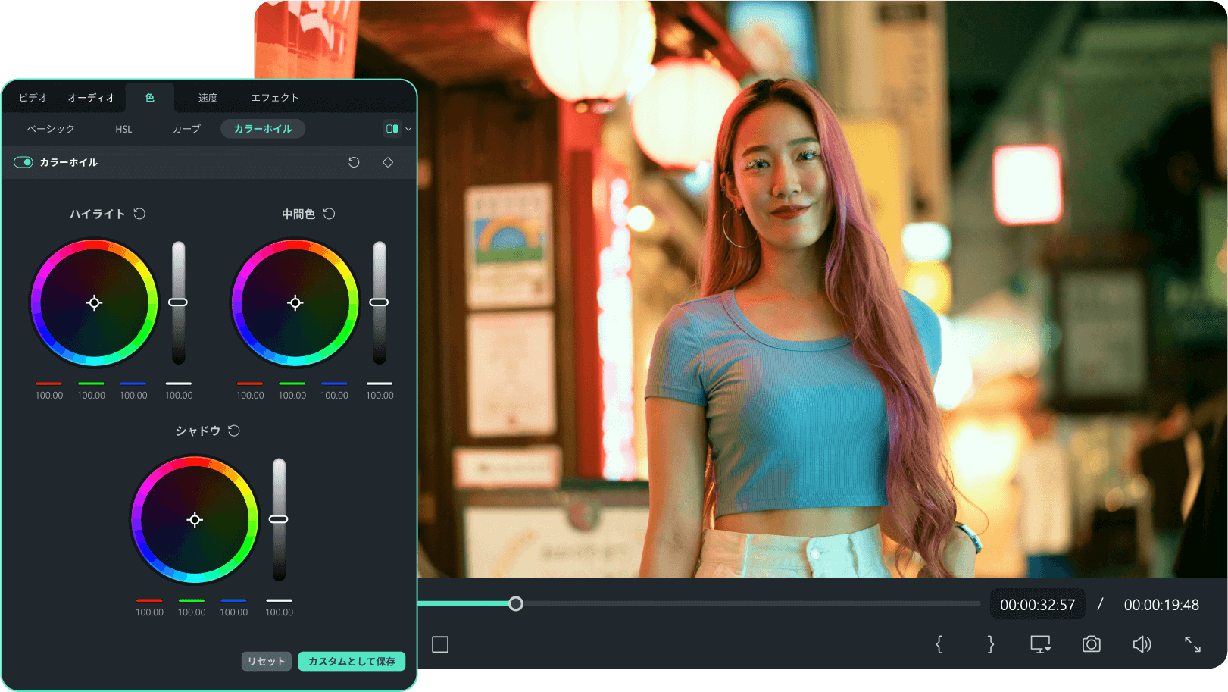1228x692 pixels.
Task: Click ハイライト blue value 100.00
Action: [133, 396]
